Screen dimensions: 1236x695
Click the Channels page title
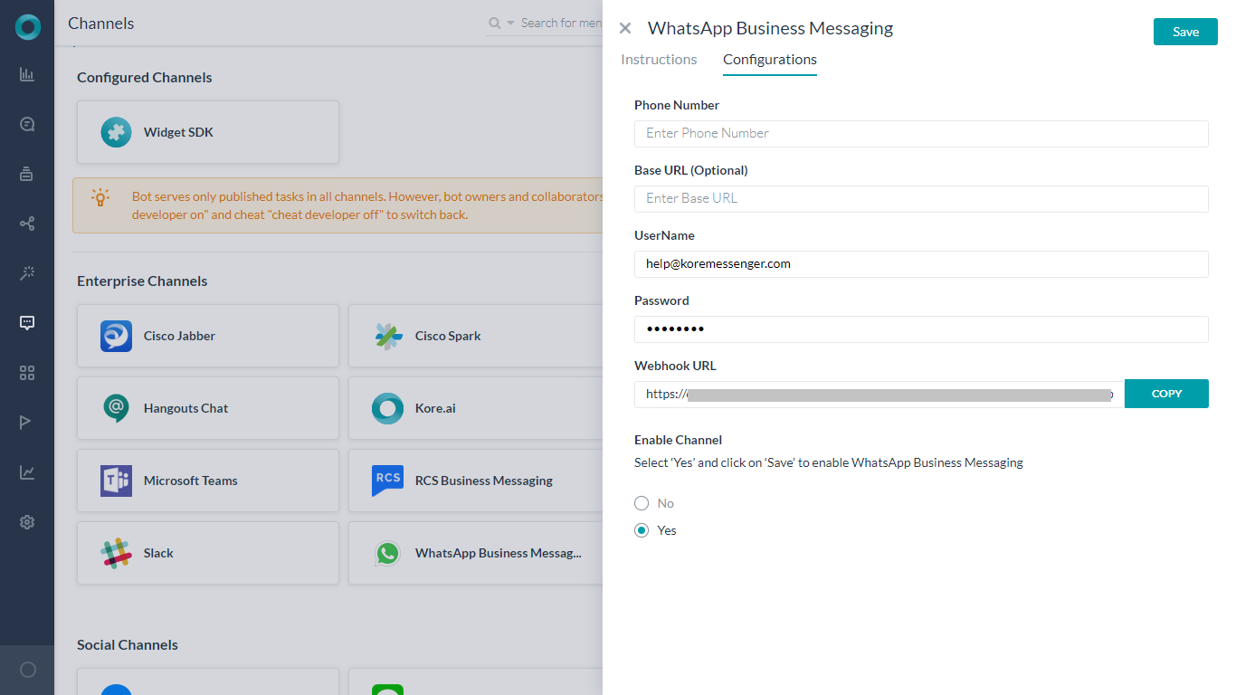pyautogui.click(x=100, y=23)
